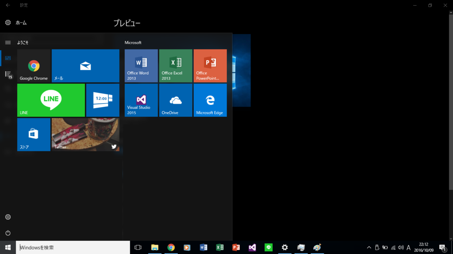Open Settings gear in Start menu sidebar

(x=8, y=217)
